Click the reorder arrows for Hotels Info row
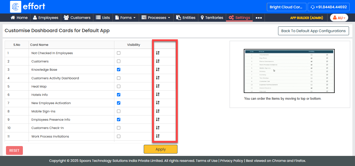The height and width of the screenshot is (166, 355). click(x=158, y=95)
